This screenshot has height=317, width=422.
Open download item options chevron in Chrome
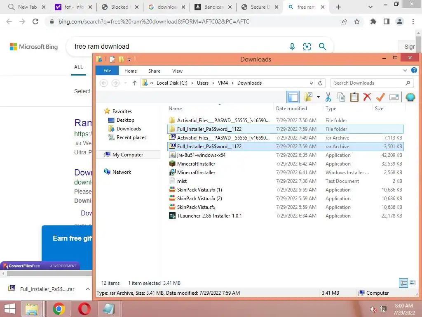tap(87, 289)
